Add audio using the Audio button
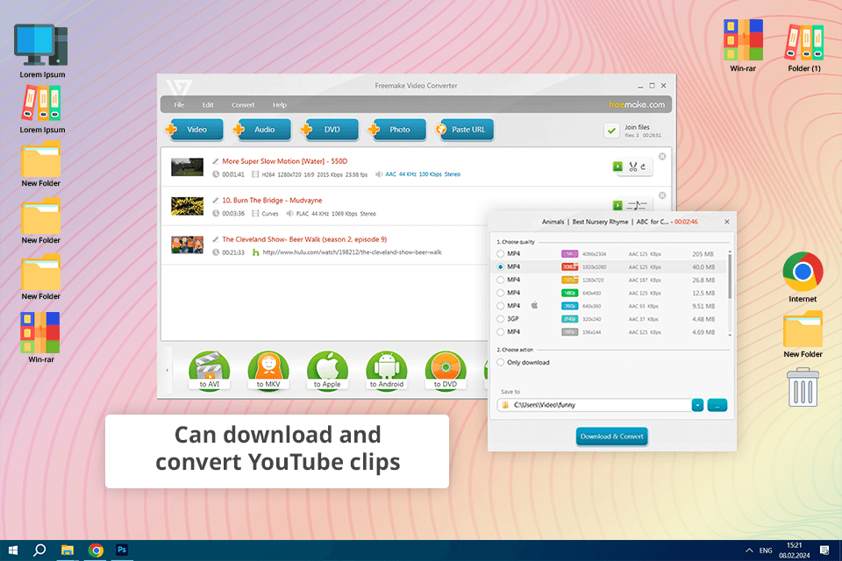 pos(262,130)
